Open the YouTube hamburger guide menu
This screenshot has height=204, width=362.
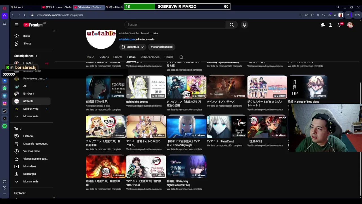(17, 25)
